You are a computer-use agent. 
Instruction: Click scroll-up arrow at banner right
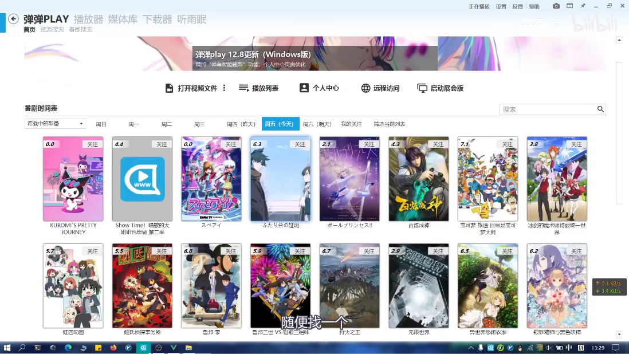tap(619, 40)
